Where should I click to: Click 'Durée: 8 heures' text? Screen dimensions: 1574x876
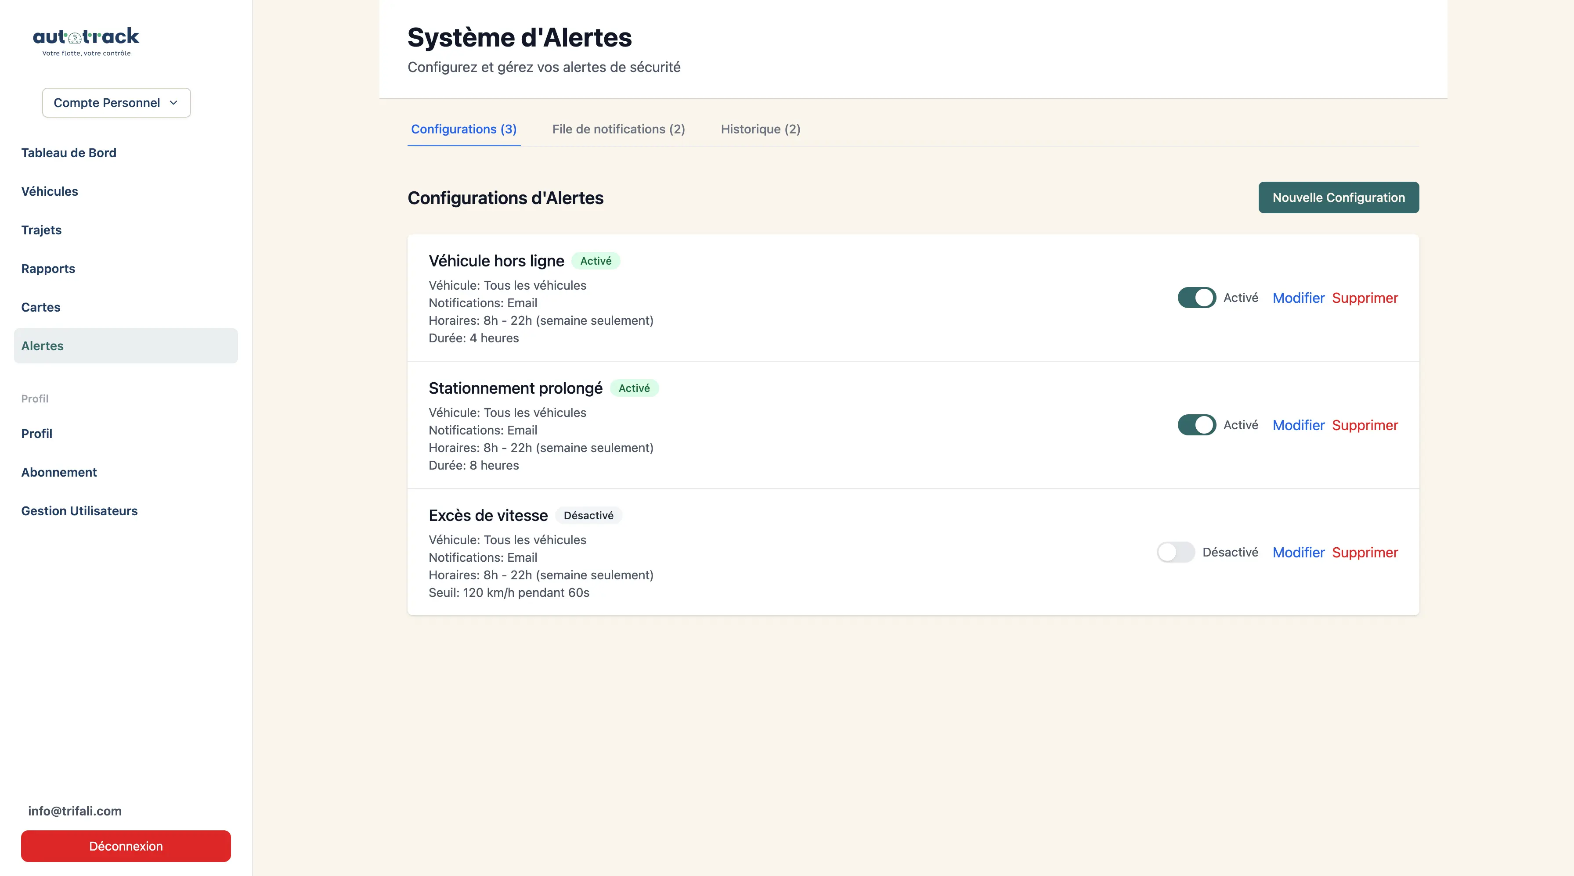pos(473,465)
